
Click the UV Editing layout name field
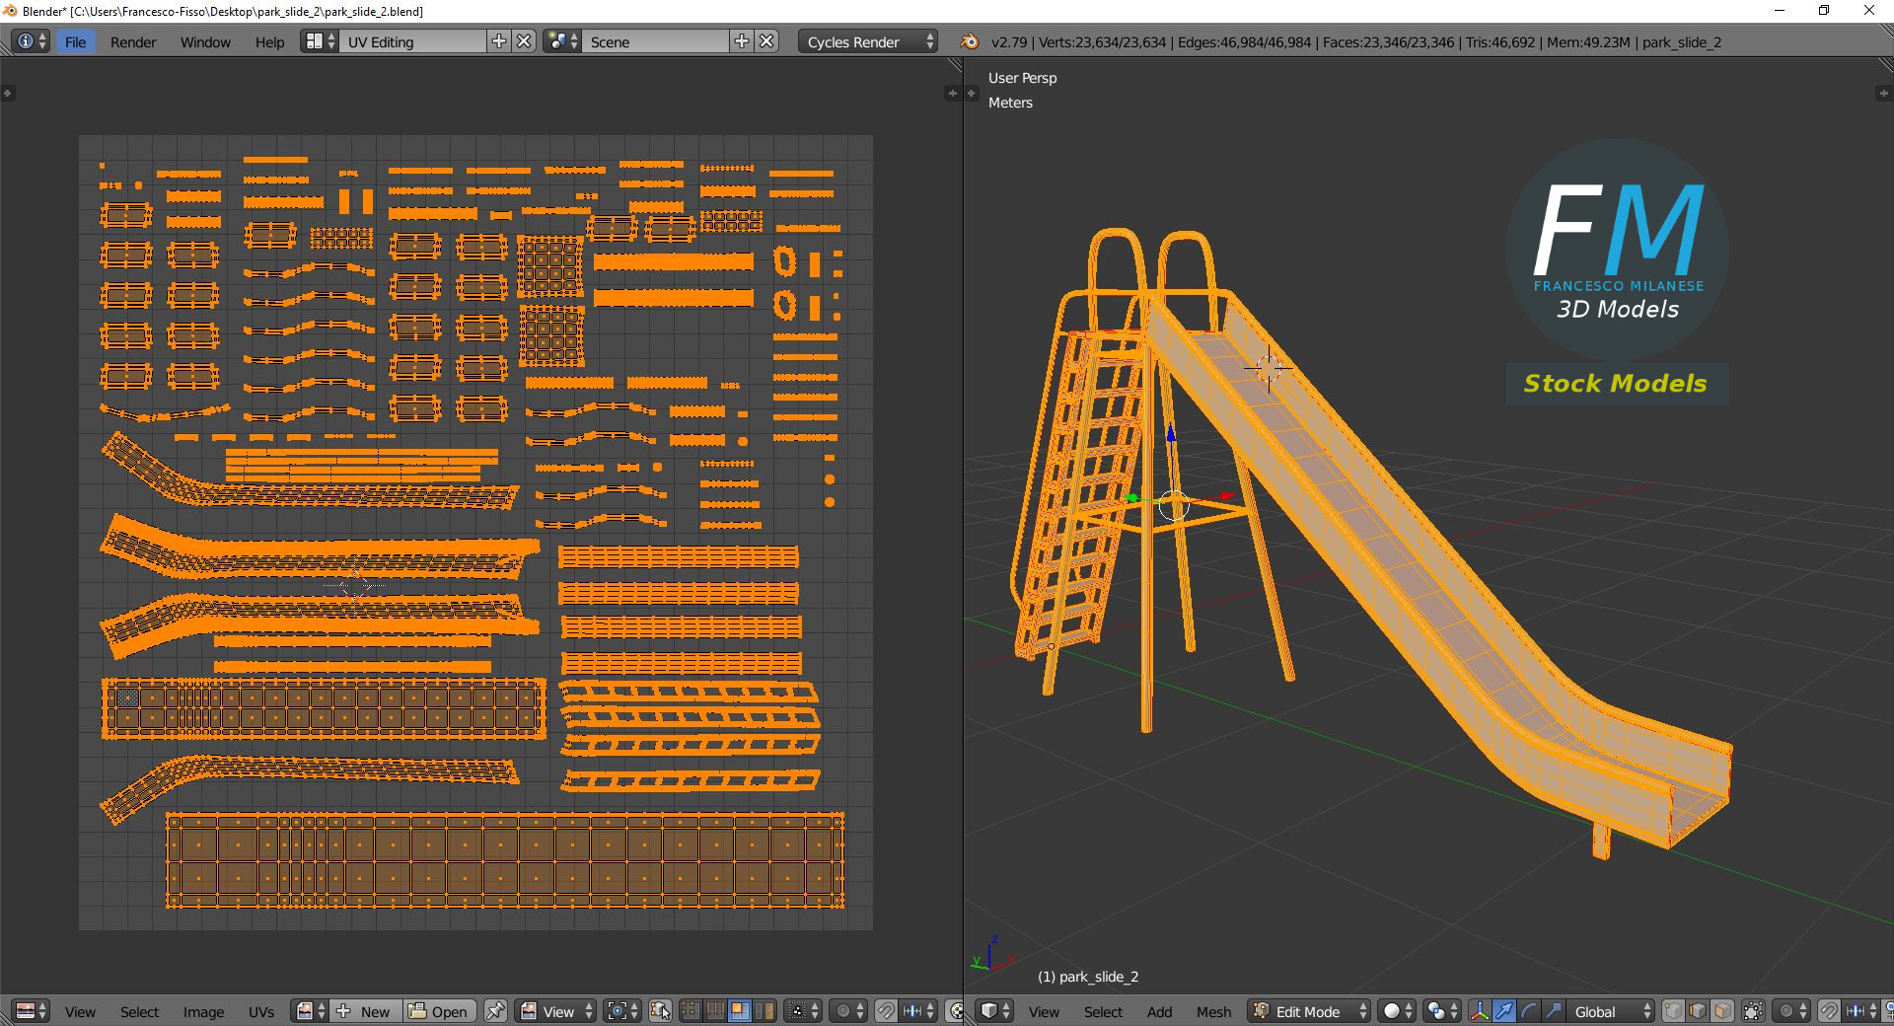[413, 41]
